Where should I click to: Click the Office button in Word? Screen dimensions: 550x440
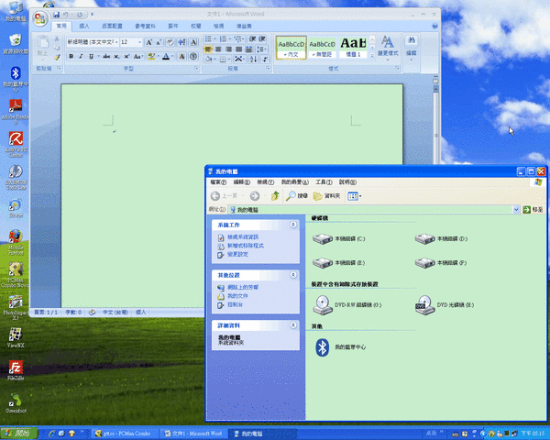tap(40, 18)
